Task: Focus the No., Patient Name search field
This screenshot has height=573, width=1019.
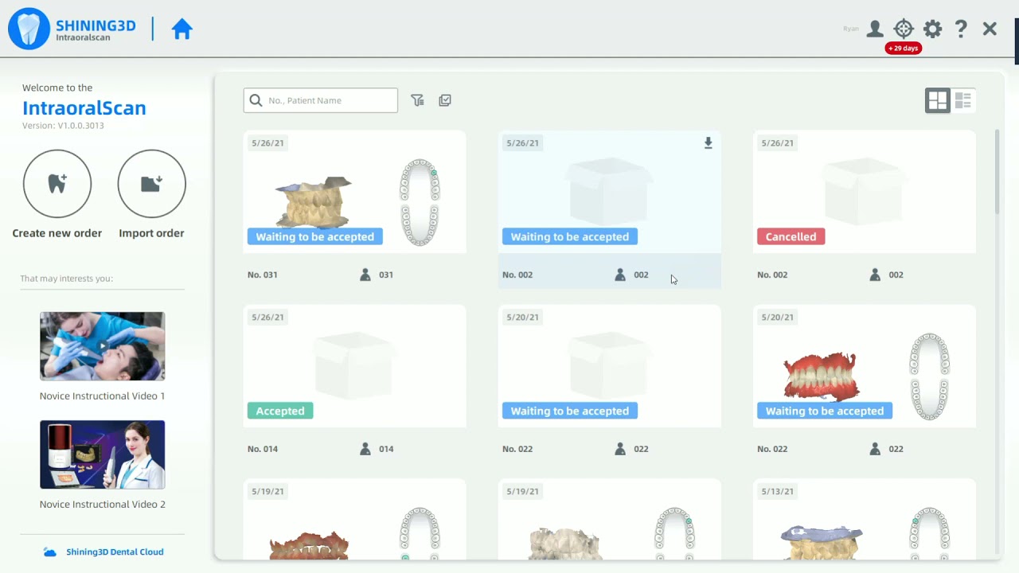Action: (321, 100)
